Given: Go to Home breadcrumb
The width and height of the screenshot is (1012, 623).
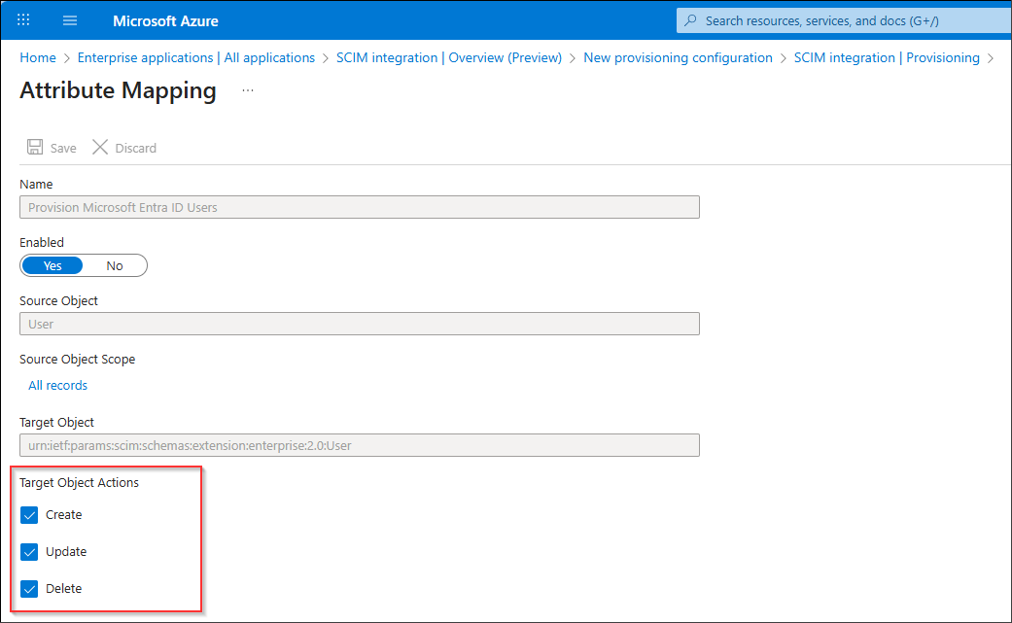Looking at the screenshot, I should [38, 57].
